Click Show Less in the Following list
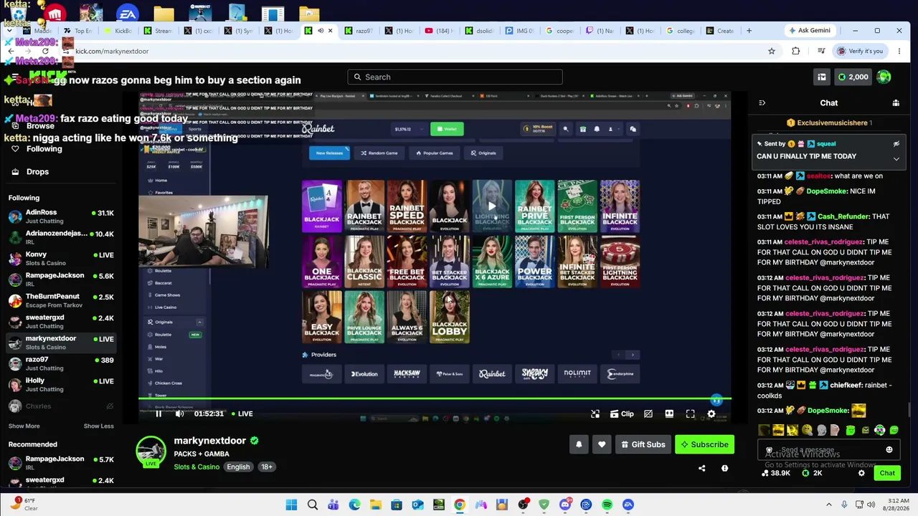 [x=98, y=426]
